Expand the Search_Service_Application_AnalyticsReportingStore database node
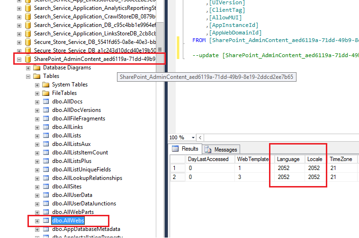 click(19, 8)
